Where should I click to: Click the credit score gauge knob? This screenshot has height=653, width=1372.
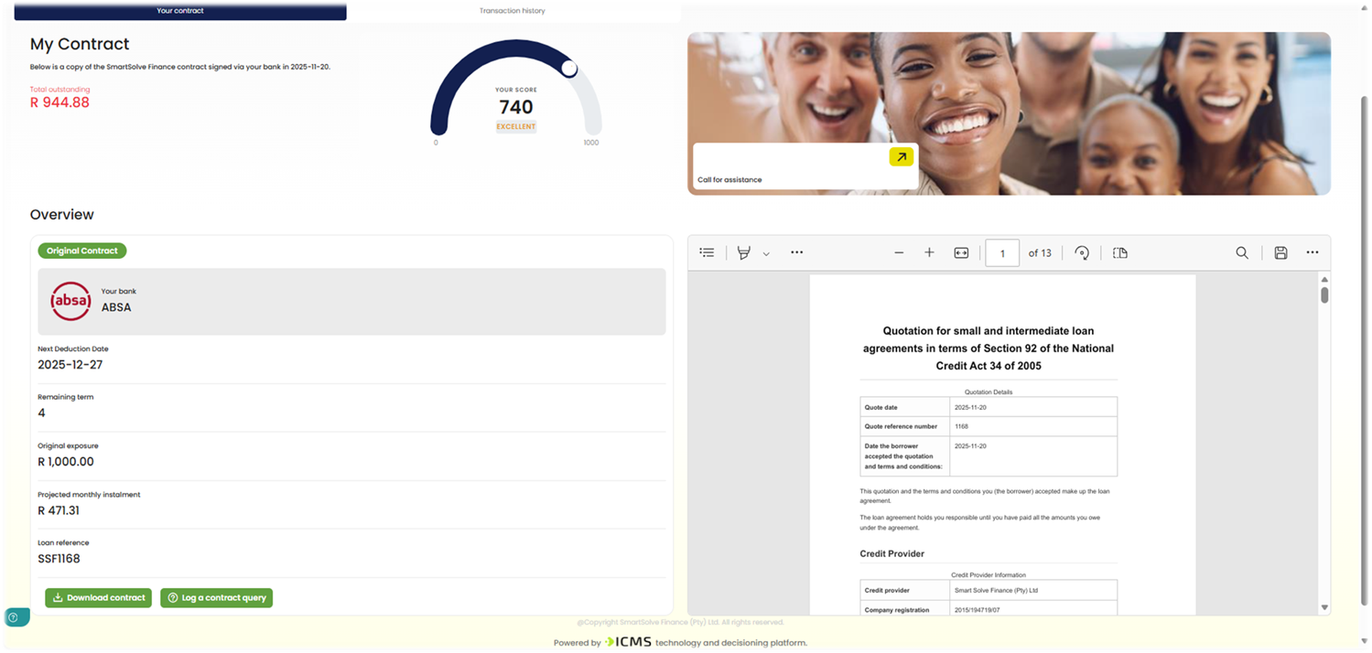569,69
